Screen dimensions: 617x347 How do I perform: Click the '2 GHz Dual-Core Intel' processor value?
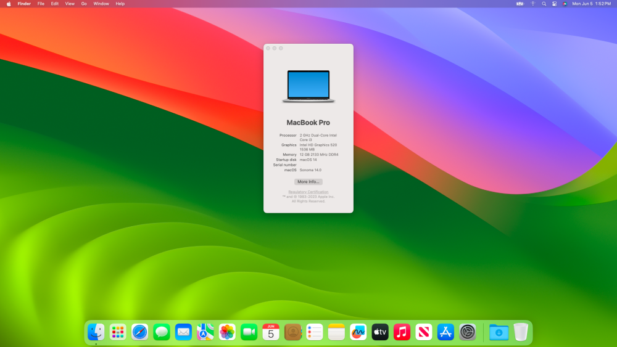318,135
